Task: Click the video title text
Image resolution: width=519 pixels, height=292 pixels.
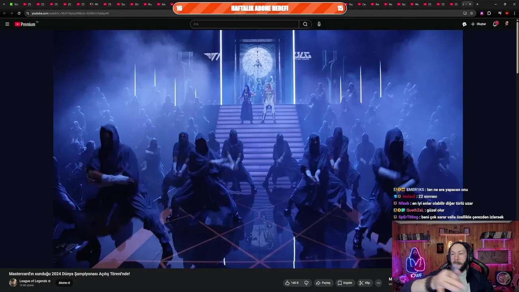Action: click(x=69, y=274)
